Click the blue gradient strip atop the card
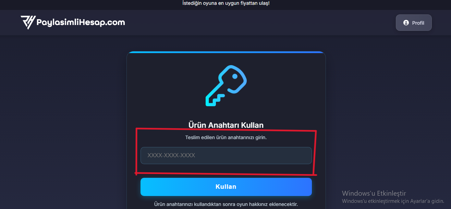This screenshot has width=451, height=209. (x=226, y=52)
